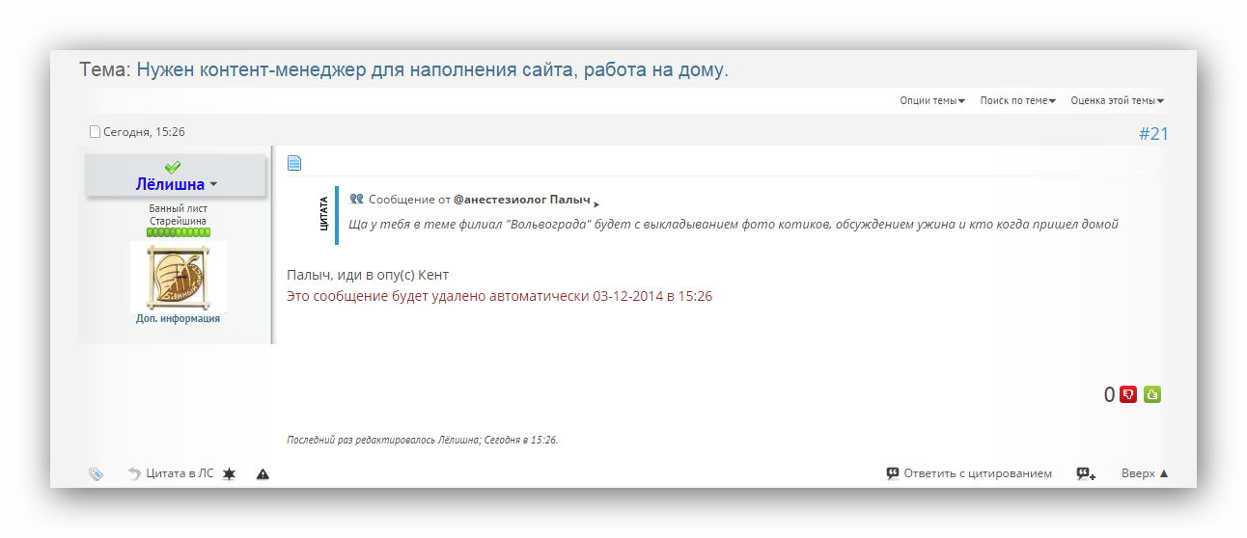Click the green reputation bar under Старейшина
Image resolution: width=1247 pixels, height=538 pixels.
(x=178, y=232)
